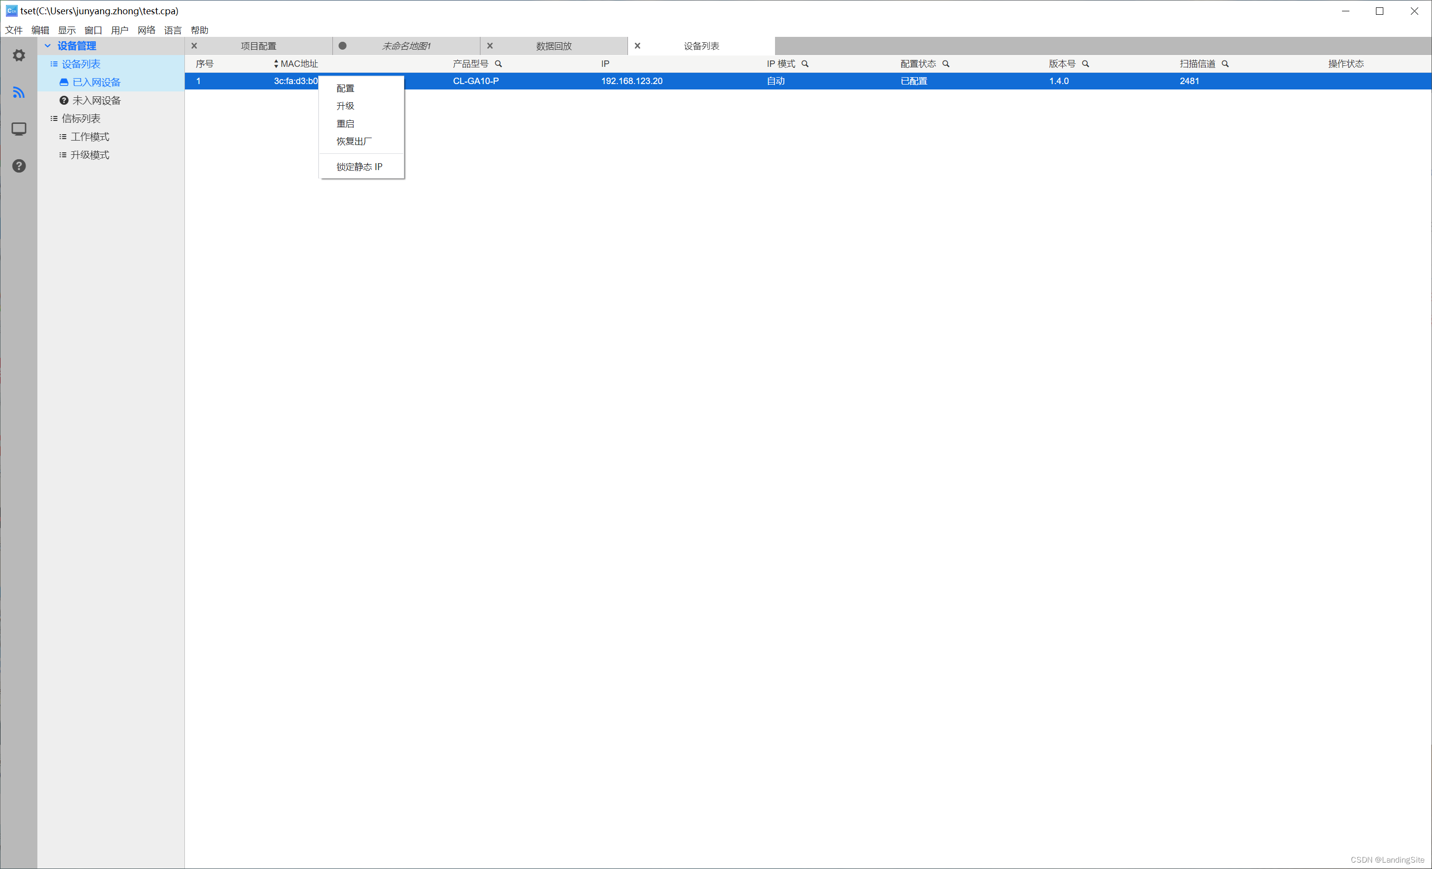
Task: Select 未入网设备 in the tree
Action: (96, 100)
